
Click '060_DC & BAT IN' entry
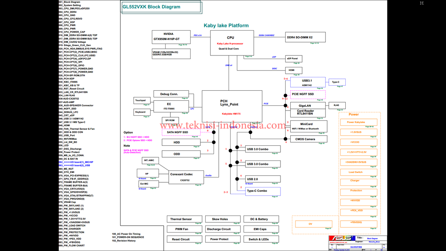click(68, 159)
